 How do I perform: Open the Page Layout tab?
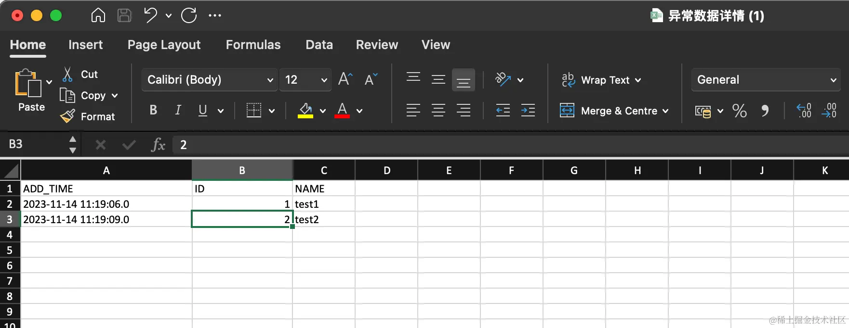click(x=164, y=45)
